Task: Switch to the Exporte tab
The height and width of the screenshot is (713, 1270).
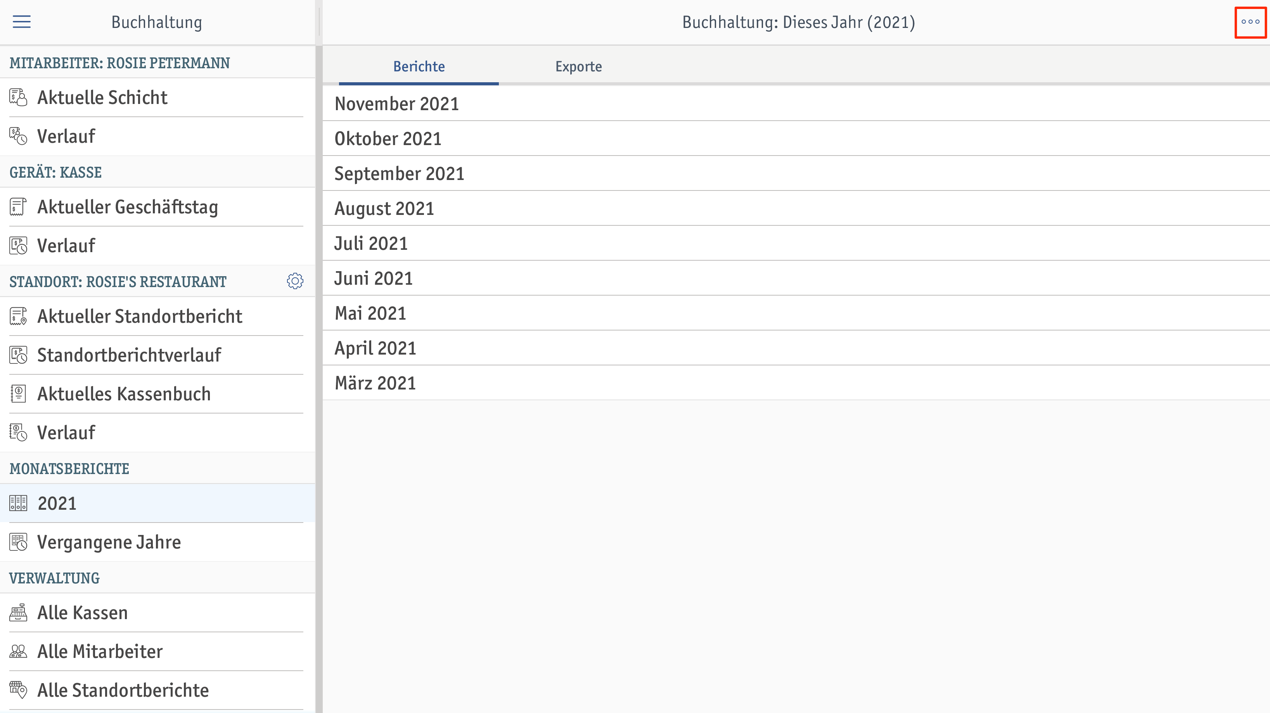Action: pyautogui.click(x=578, y=67)
